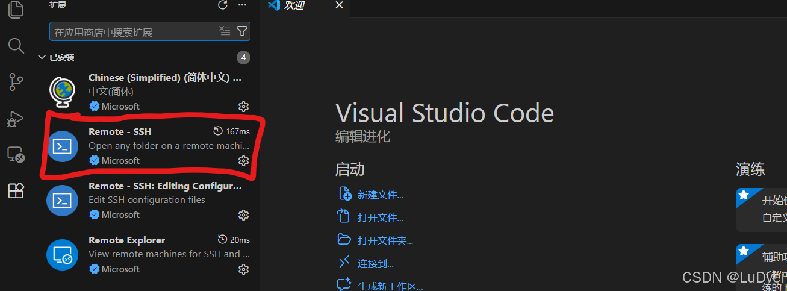Open the Source Control view
The height and width of the screenshot is (291, 787).
click(16, 82)
